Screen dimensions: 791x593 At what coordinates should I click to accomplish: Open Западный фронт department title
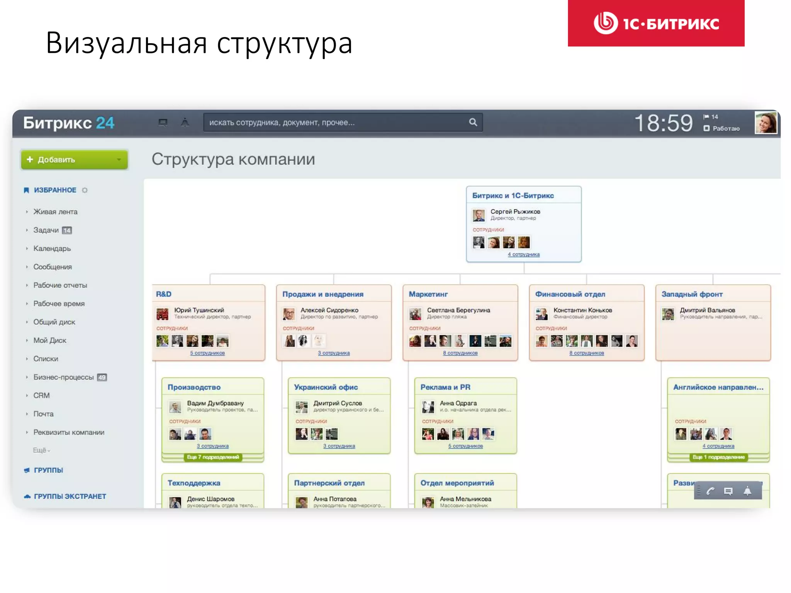point(692,294)
